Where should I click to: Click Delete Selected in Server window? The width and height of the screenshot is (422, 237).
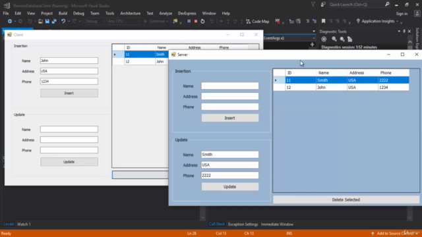(x=346, y=199)
